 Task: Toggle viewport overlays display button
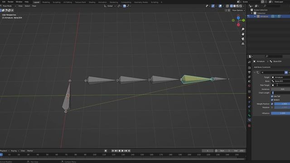coord(220,6)
